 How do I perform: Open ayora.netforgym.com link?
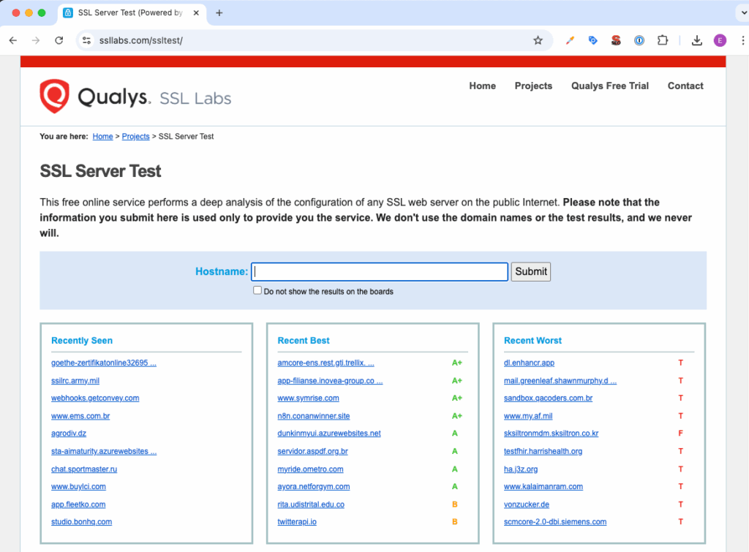point(313,487)
